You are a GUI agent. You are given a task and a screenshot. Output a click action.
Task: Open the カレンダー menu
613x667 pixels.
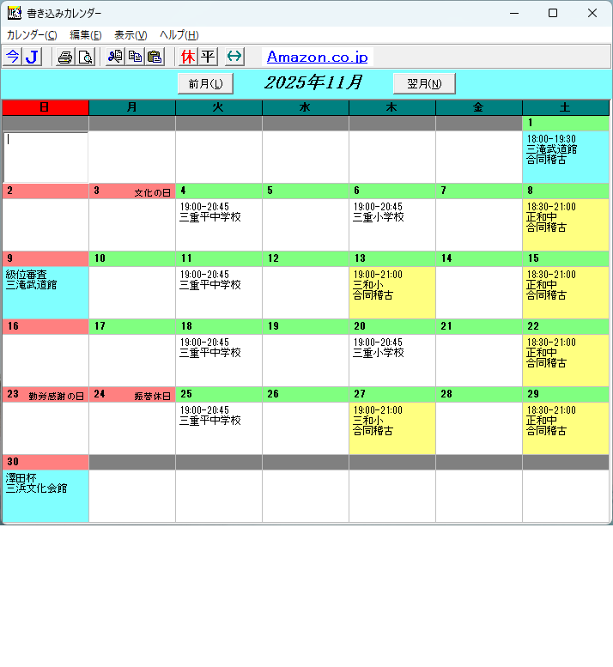click(x=32, y=34)
